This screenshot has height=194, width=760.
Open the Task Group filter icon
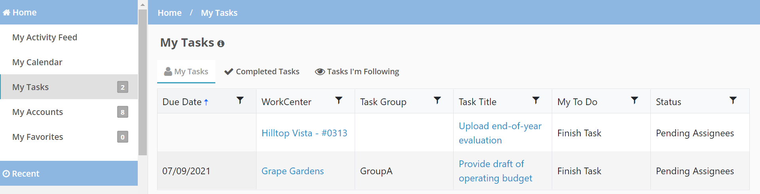coord(437,100)
